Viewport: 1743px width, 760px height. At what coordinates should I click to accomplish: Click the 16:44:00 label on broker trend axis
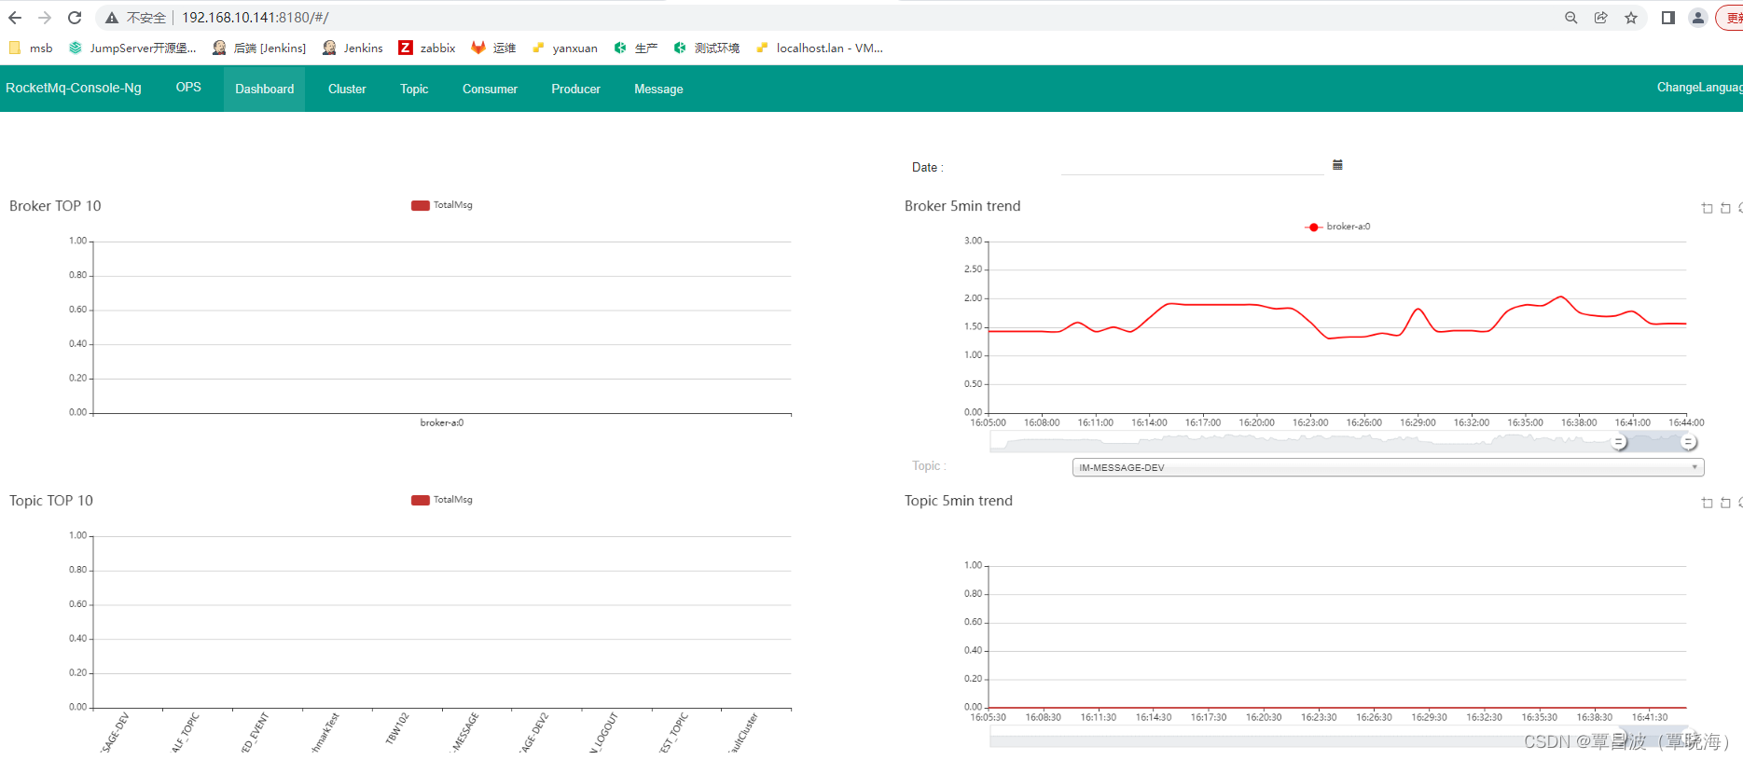(x=1686, y=422)
